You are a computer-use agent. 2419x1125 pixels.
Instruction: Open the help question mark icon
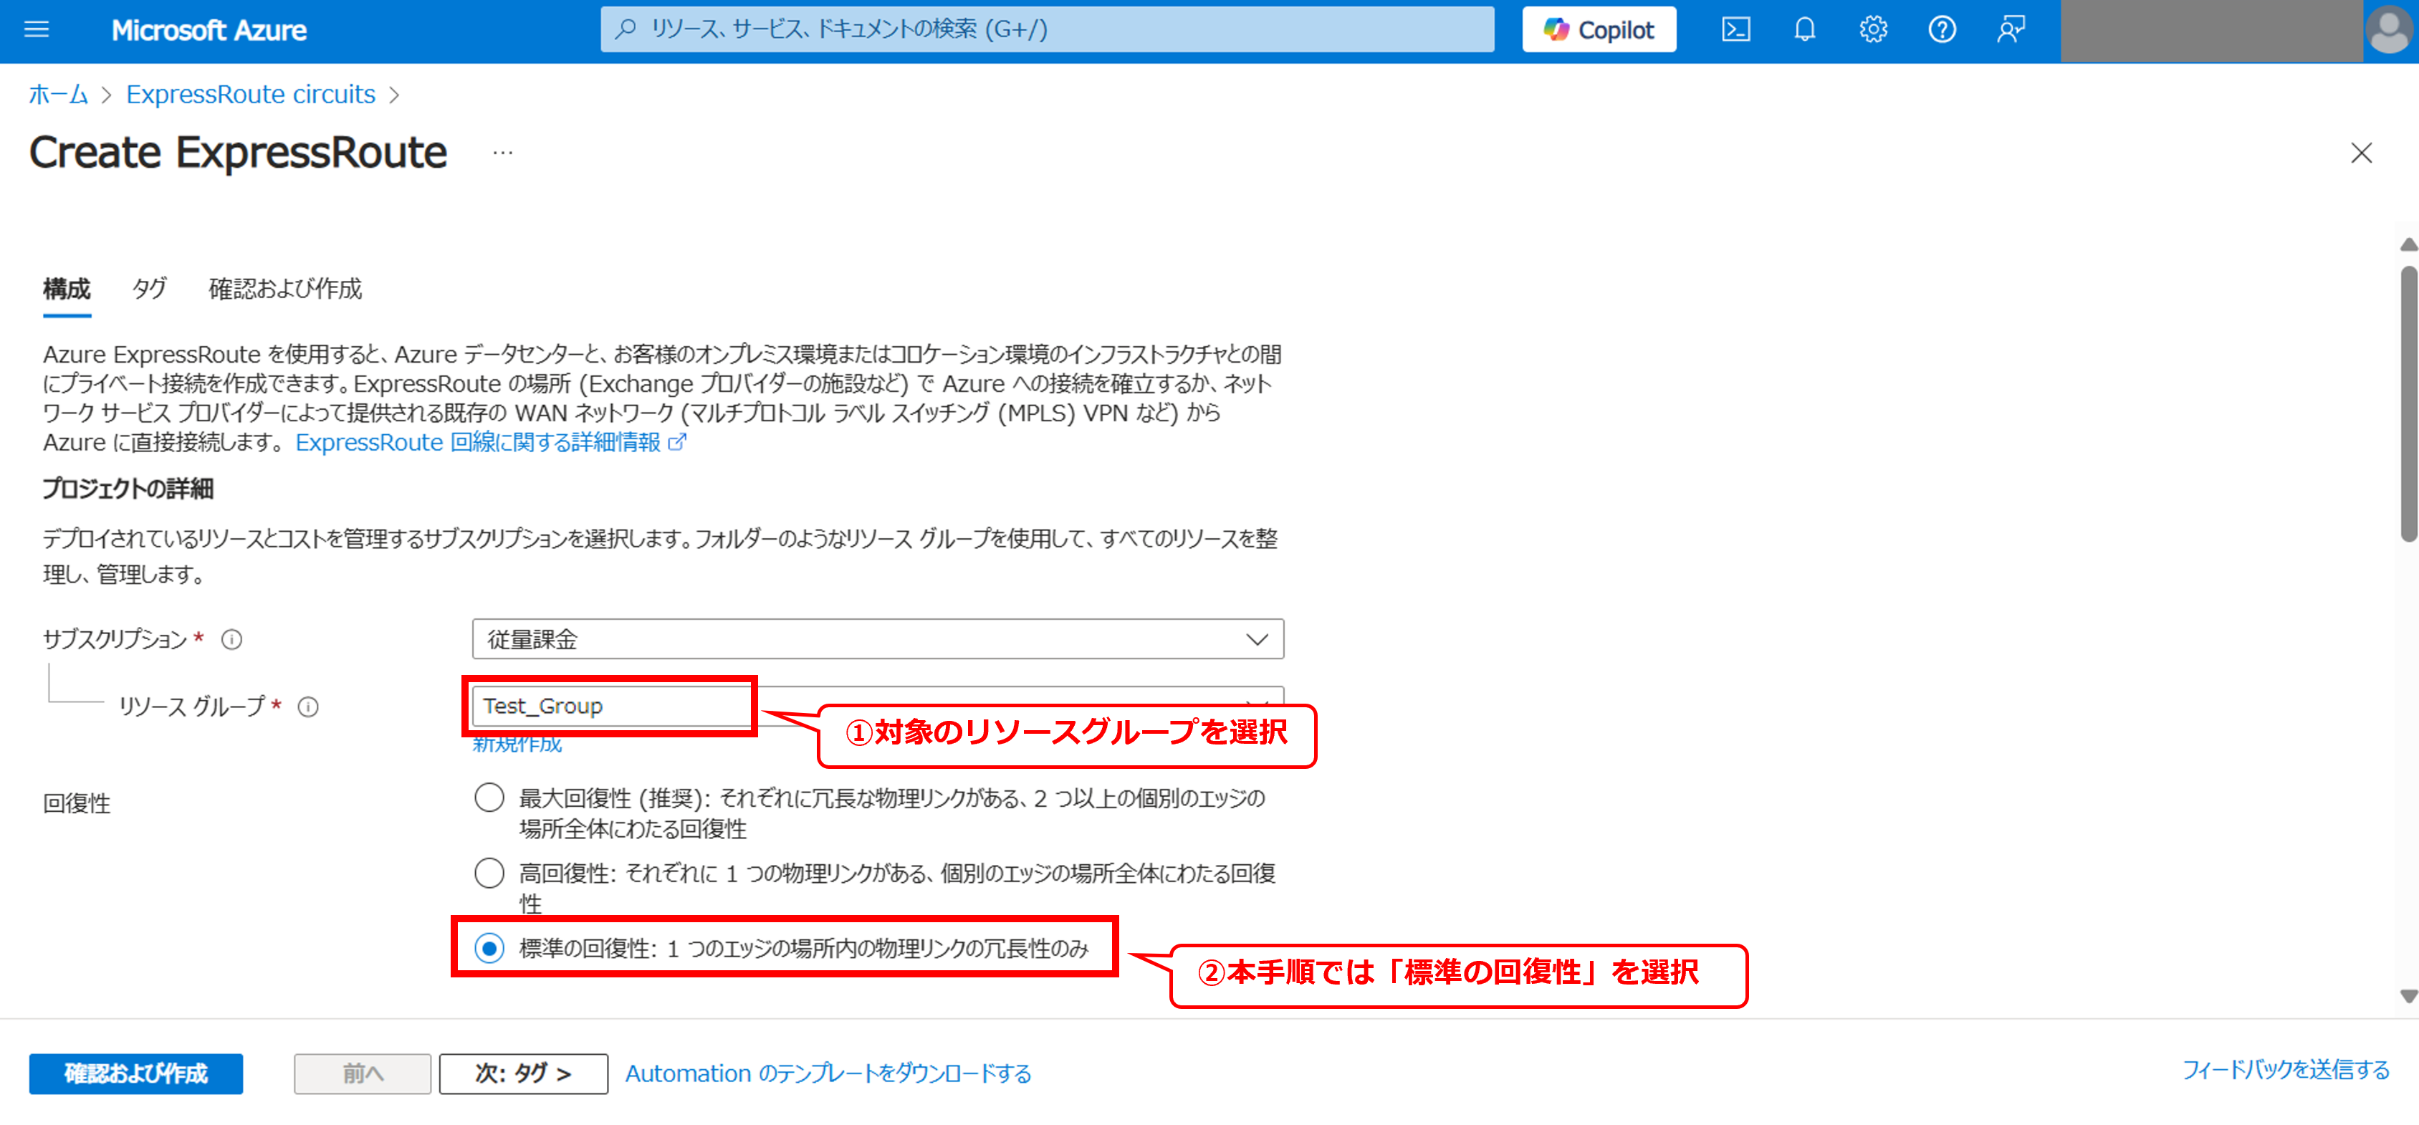click(x=1941, y=30)
